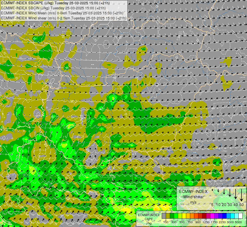Click the shortest wind shear legend arrow
This screenshot has width=247, height=227.
[212, 190]
